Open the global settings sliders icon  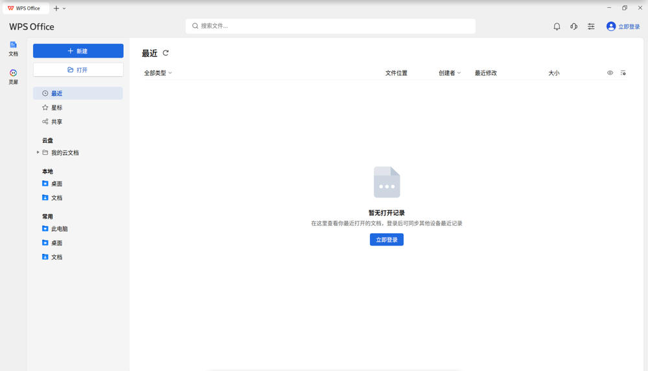pyautogui.click(x=591, y=27)
